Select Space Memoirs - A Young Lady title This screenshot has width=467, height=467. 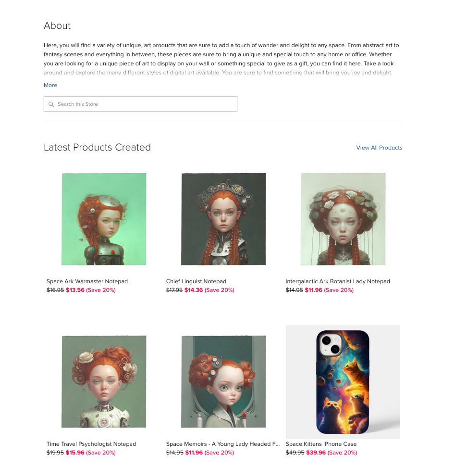pos(223,444)
